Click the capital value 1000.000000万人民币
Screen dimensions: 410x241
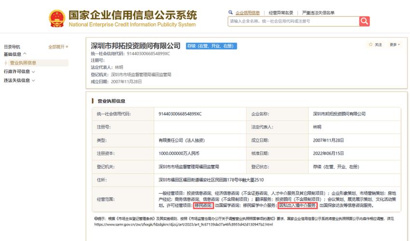(x=179, y=153)
